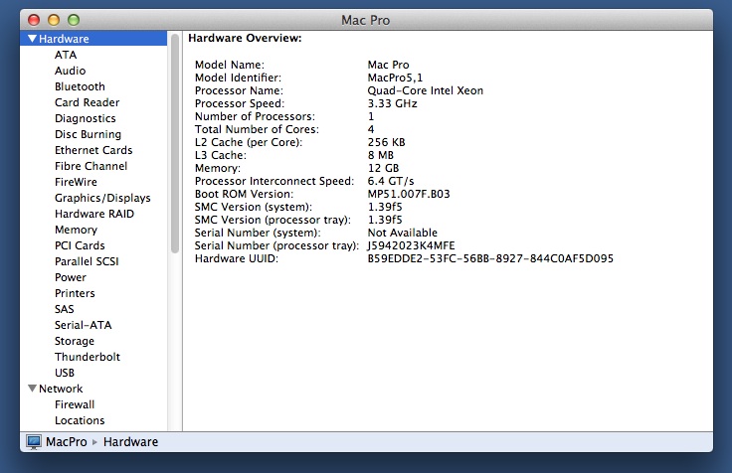Open Disc Burning information
Viewport: 732px width, 473px height.
pos(88,134)
